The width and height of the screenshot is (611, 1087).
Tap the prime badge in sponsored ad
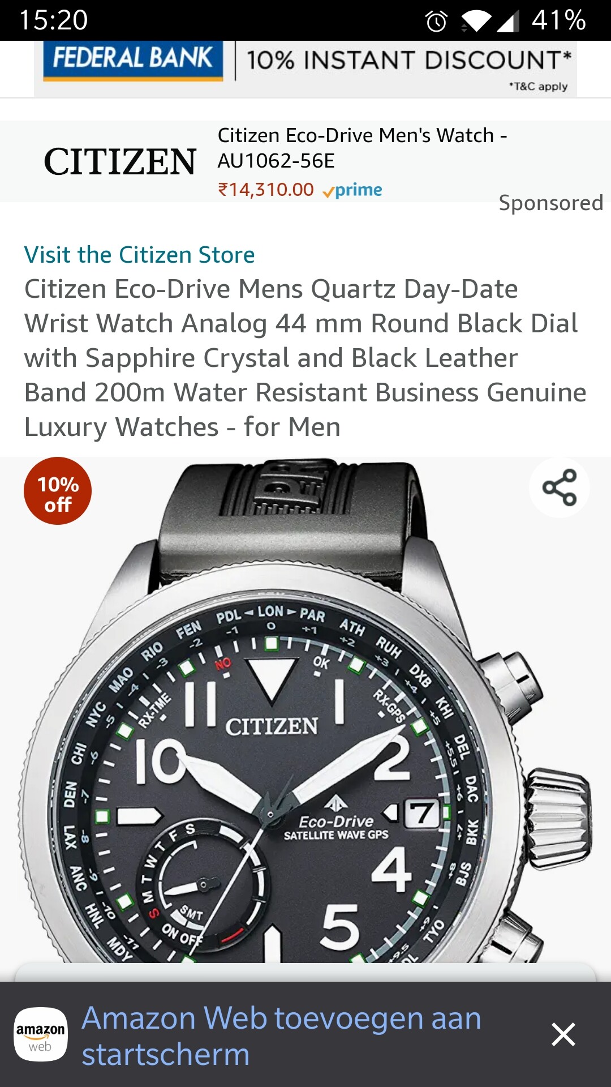tap(352, 190)
